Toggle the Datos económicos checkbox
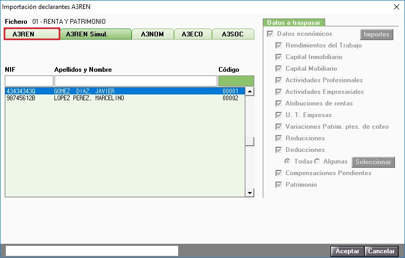 click(270, 34)
